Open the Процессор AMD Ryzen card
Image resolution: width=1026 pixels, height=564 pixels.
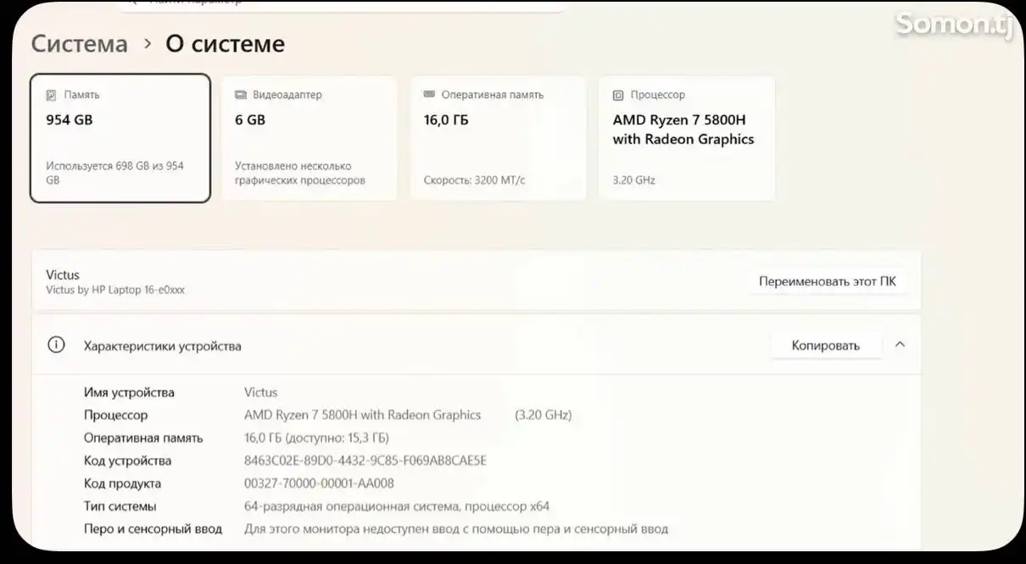point(687,138)
